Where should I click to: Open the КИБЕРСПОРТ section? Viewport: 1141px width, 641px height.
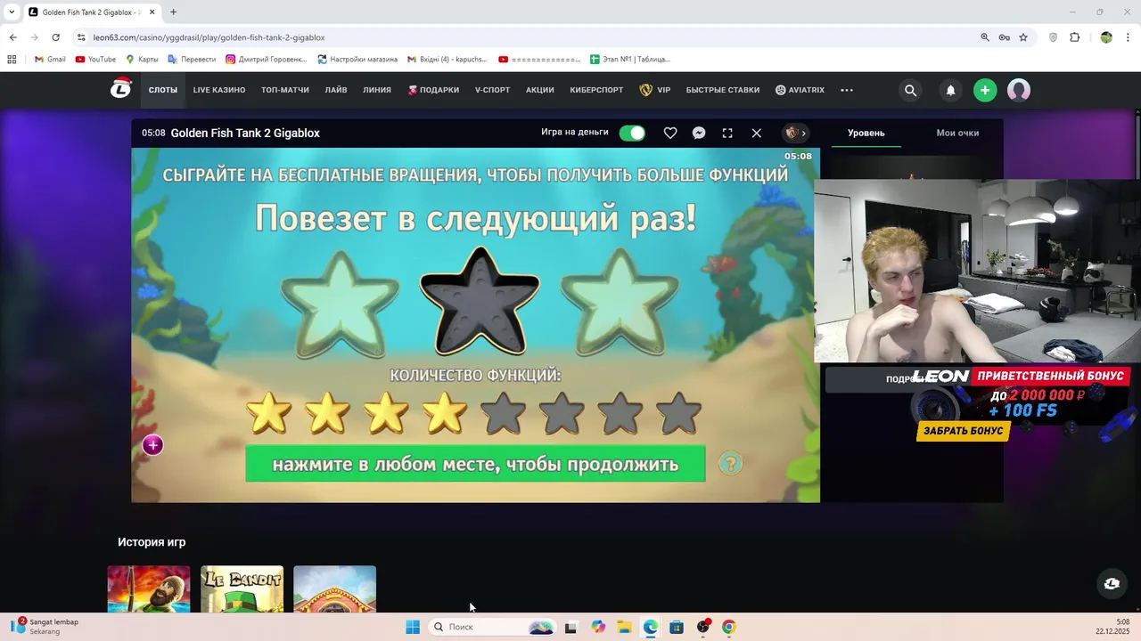click(x=597, y=90)
